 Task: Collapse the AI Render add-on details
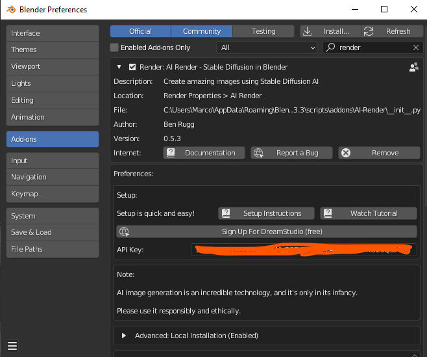coord(119,67)
